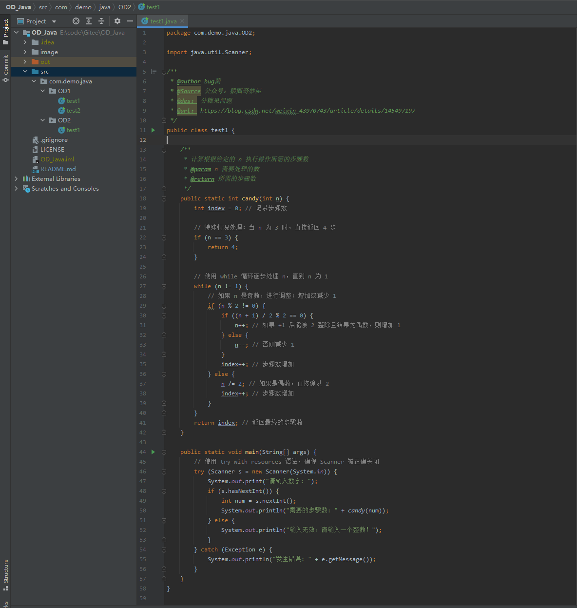Fold the candy Javadoc at line 13
The image size is (577, 608).
tap(164, 150)
